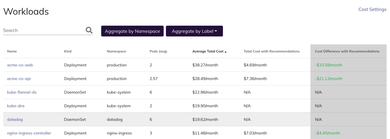Image resolution: width=390 pixels, height=139 pixels.
Task: Click the nginx-ingress namespace cell
Action: pos(119,133)
